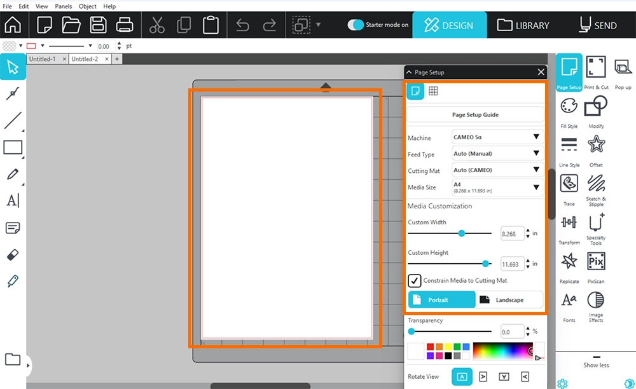Click the Print & Cut registration marks icon
The height and width of the screenshot is (389, 636).
(596, 67)
